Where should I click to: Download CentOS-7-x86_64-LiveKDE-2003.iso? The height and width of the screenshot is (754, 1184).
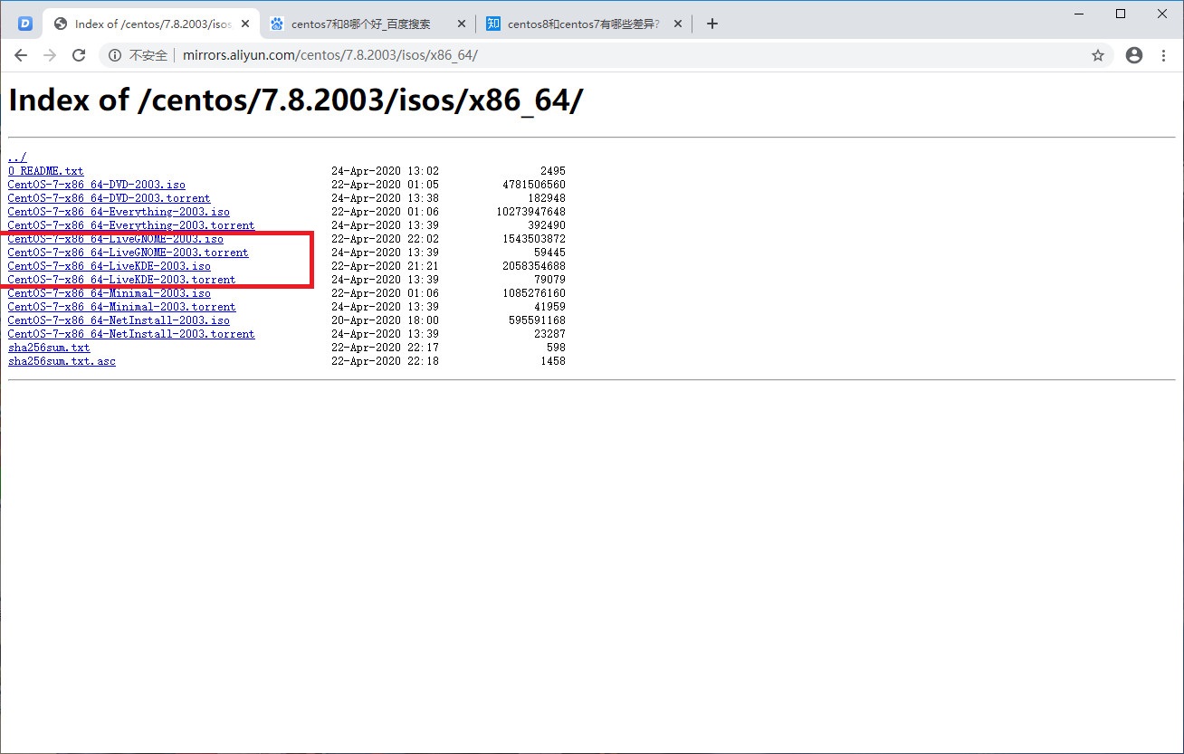(x=109, y=266)
